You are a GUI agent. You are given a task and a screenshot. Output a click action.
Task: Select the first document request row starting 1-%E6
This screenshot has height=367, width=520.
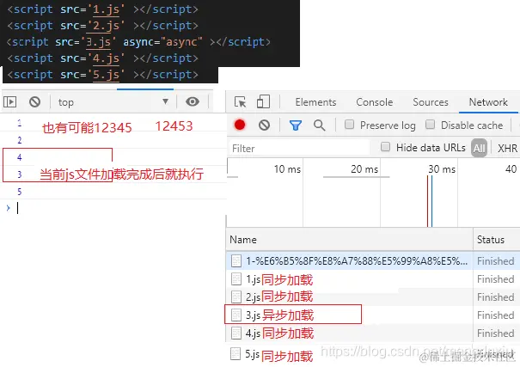[373, 261]
